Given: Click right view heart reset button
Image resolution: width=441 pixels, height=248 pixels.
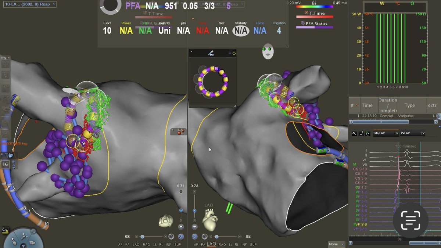Looking at the screenshot, I should (x=194, y=227).
